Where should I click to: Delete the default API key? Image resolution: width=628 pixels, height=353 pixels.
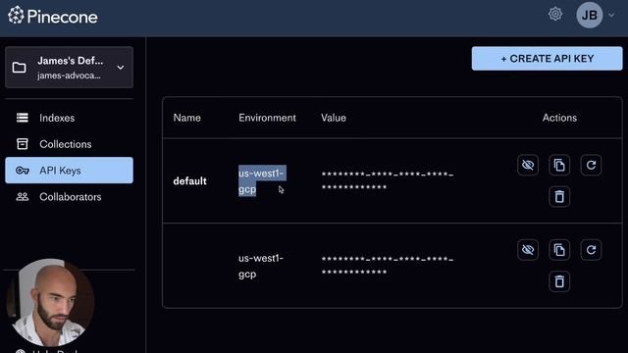[x=559, y=196]
